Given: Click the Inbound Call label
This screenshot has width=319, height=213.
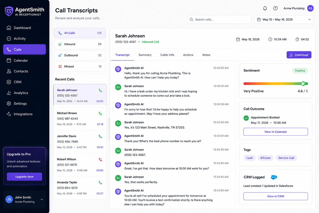Looking at the screenshot, I should (x=150, y=42).
